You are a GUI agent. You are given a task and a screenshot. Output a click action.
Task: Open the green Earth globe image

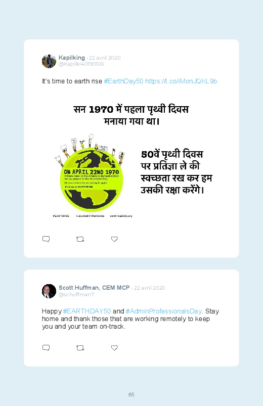(x=92, y=176)
